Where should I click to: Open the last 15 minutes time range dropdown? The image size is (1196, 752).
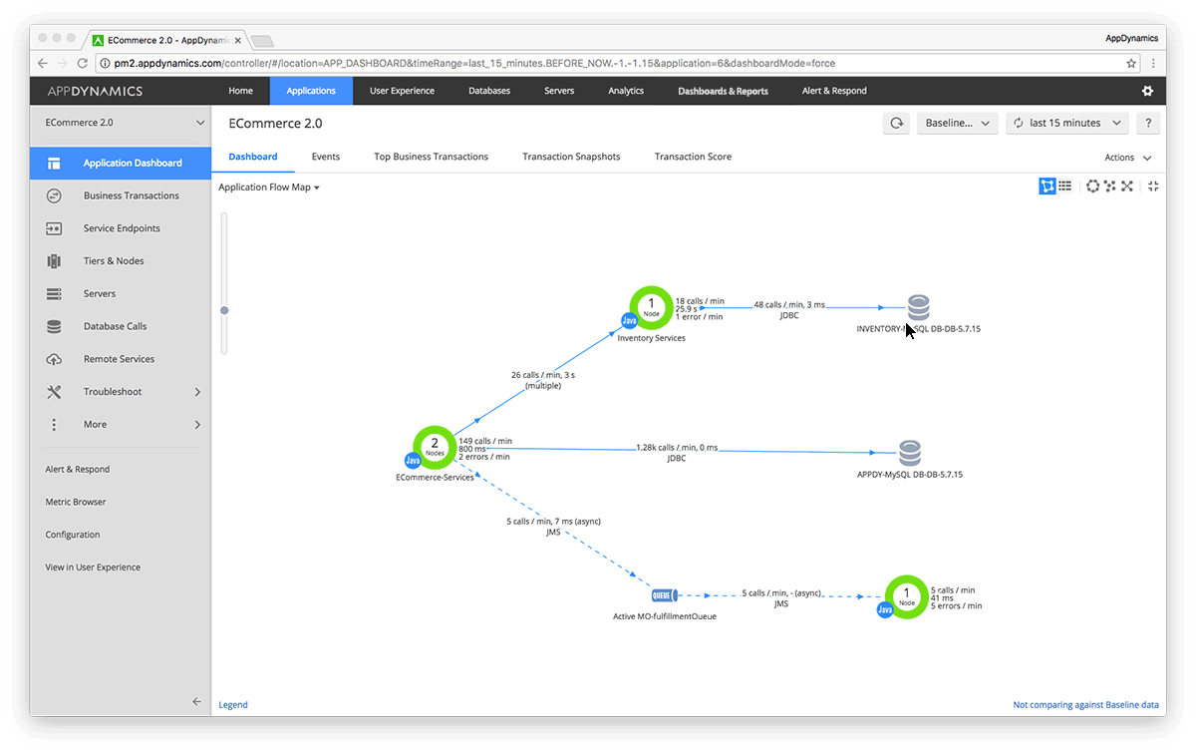pyautogui.click(x=1065, y=123)
